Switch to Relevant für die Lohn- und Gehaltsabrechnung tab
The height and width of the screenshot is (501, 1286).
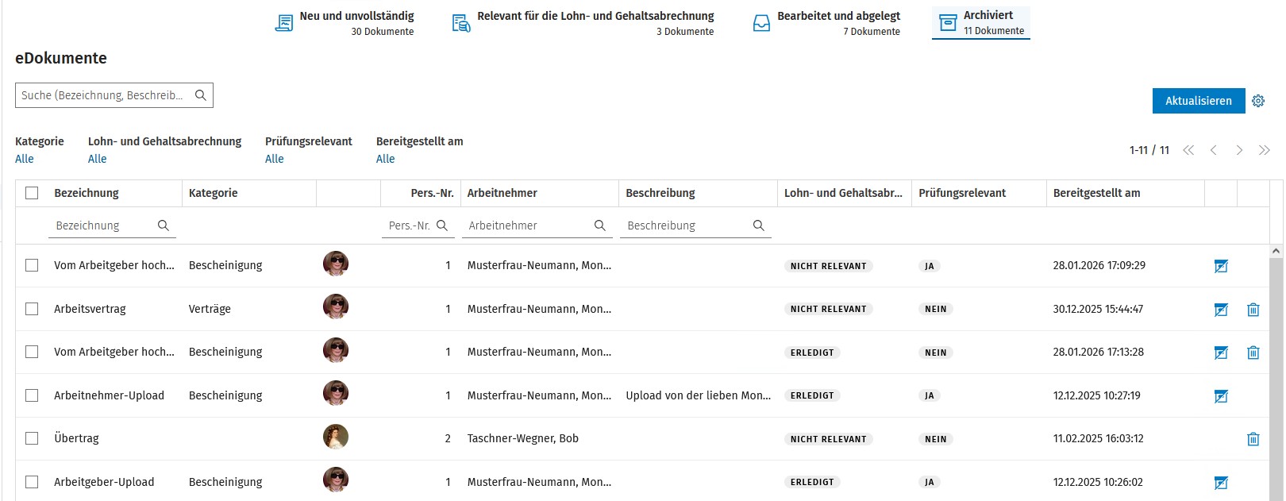point(583,23)
